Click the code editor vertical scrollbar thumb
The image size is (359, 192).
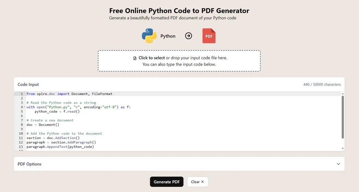(x=343, y=117)
